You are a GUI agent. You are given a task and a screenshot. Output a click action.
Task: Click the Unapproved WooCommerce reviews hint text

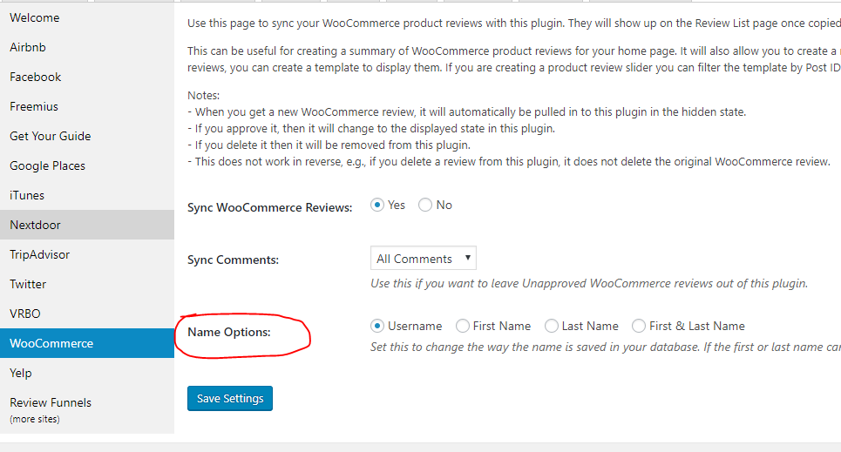click(589, 284)
